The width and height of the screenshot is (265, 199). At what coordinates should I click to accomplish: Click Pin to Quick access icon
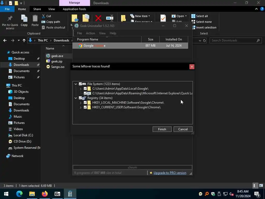pos(10,18)
